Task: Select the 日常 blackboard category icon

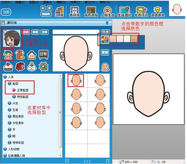Action: pyautogui.click(x=43, y=55)
